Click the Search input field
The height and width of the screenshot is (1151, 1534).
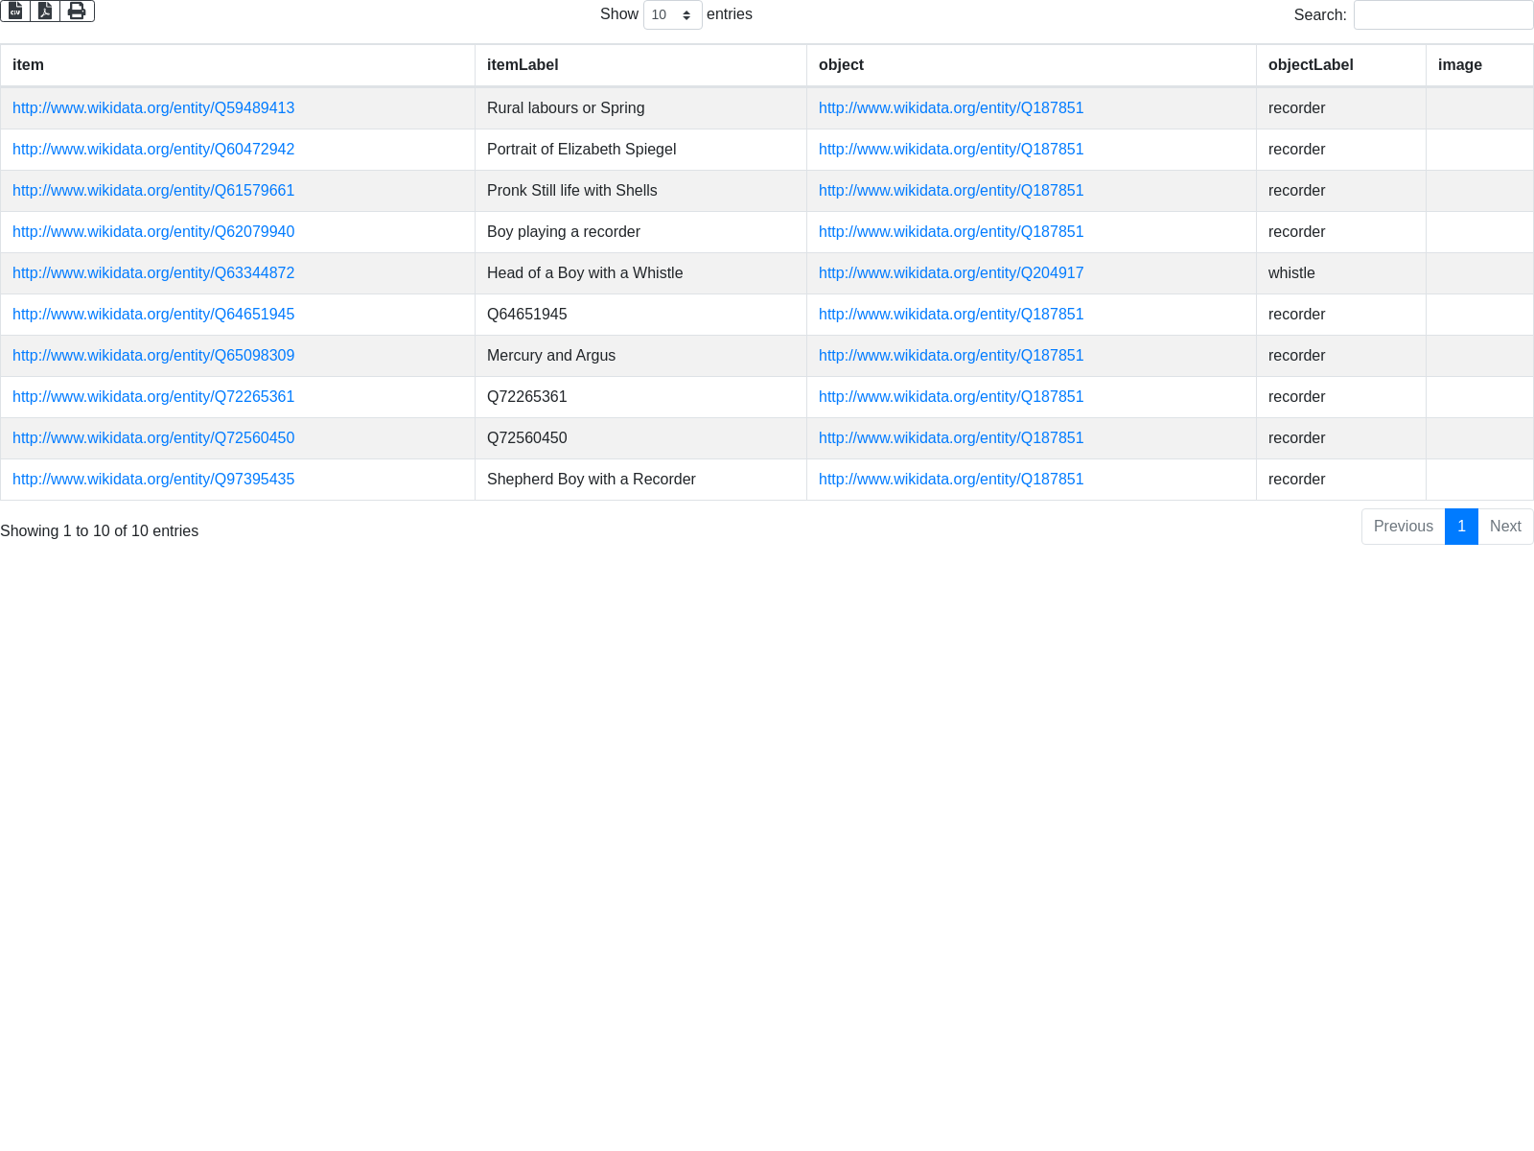(1443, 15)
